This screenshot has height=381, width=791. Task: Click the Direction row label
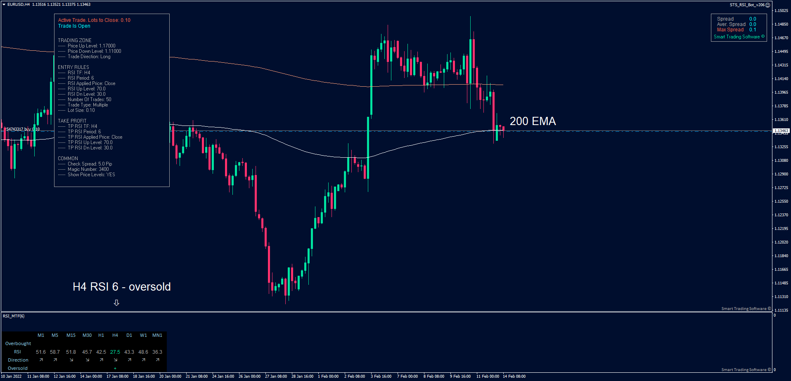pos(18,360)
